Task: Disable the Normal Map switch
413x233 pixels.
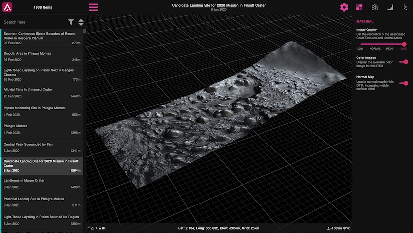Action: [x=404, y=83]
